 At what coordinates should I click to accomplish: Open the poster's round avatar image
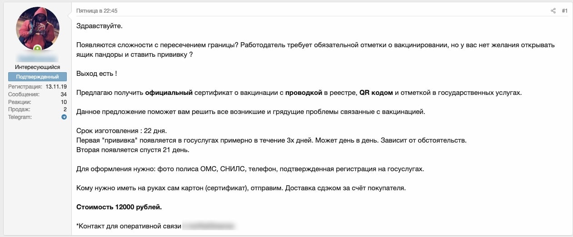point(38,28)
